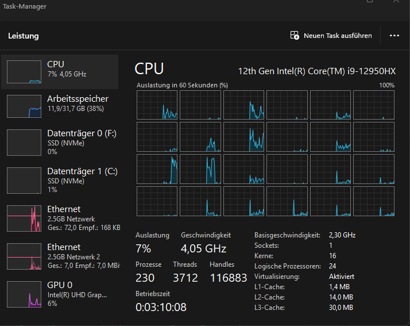Click the Neuen Task ausführen icon
Viewport: 410px width, 326px height.
pos(295,36)
